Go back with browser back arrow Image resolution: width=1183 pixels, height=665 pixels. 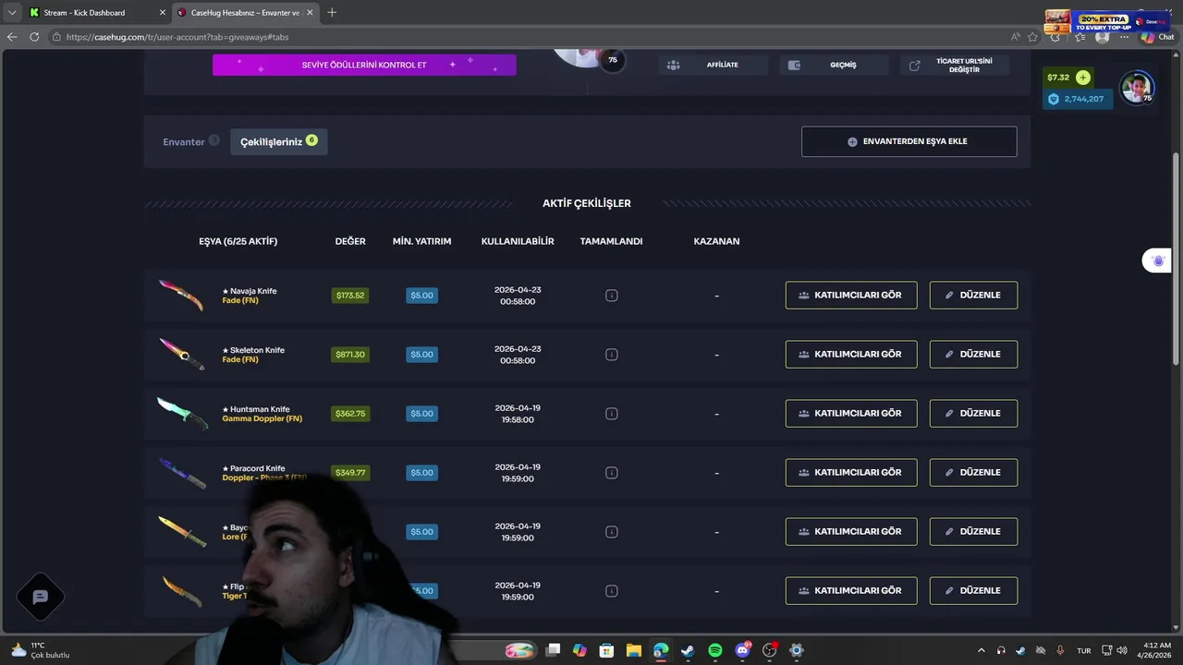[x=12, y=37]
